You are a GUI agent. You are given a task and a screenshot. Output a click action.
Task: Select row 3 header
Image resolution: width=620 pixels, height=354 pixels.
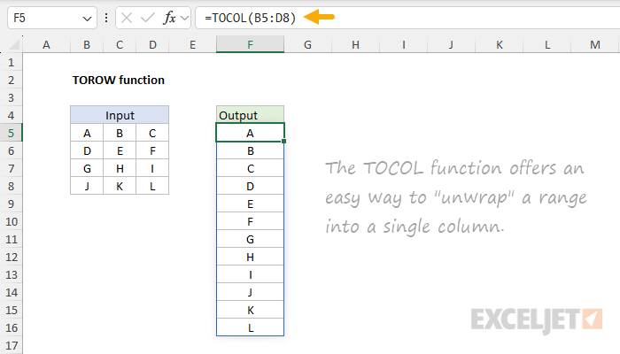pyautogui.click(x=11, y=97)
